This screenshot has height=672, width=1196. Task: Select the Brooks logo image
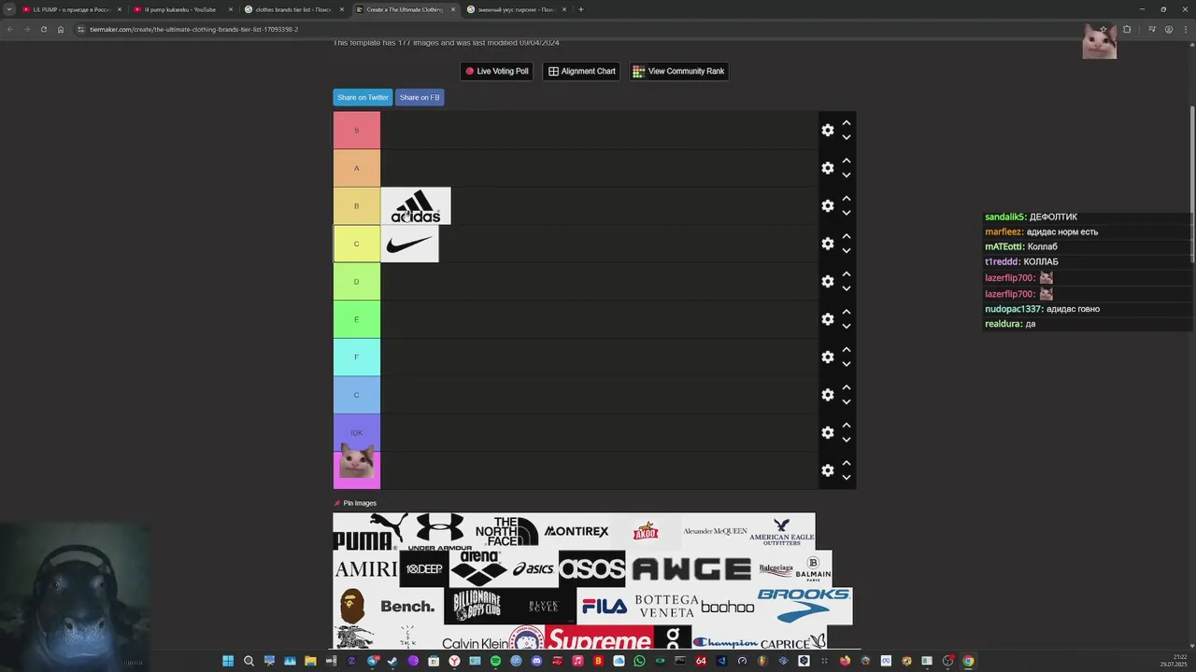(804, 607)
